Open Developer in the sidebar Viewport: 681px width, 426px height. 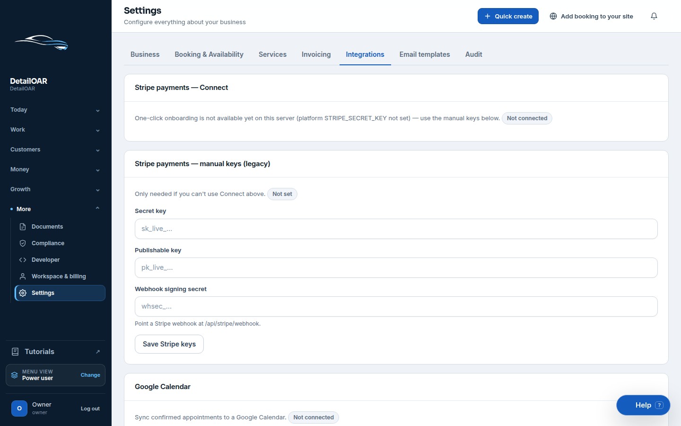click(x=60, y=260)
